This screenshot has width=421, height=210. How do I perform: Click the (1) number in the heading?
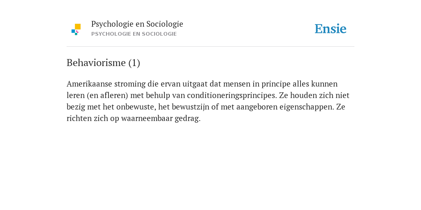point(134,63)
